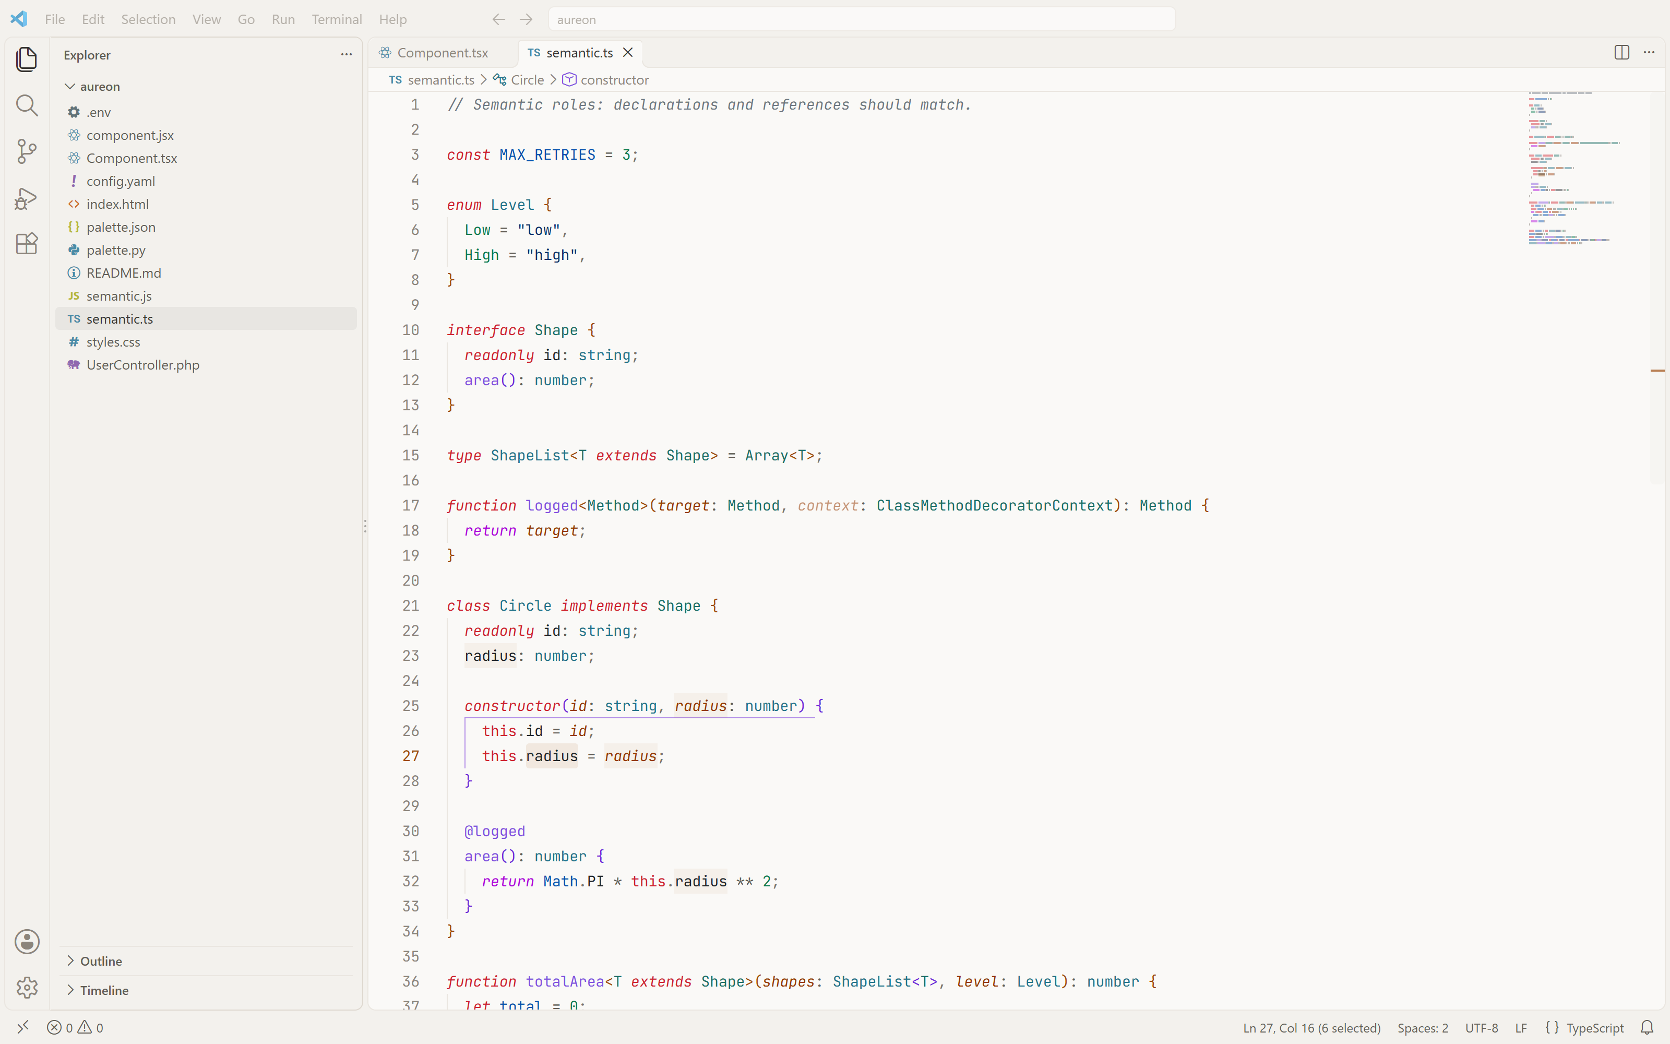The width and height of the screenshot is (1670, 1044).
Task: Open styles.css in the explorer
Action: point(206,342)
